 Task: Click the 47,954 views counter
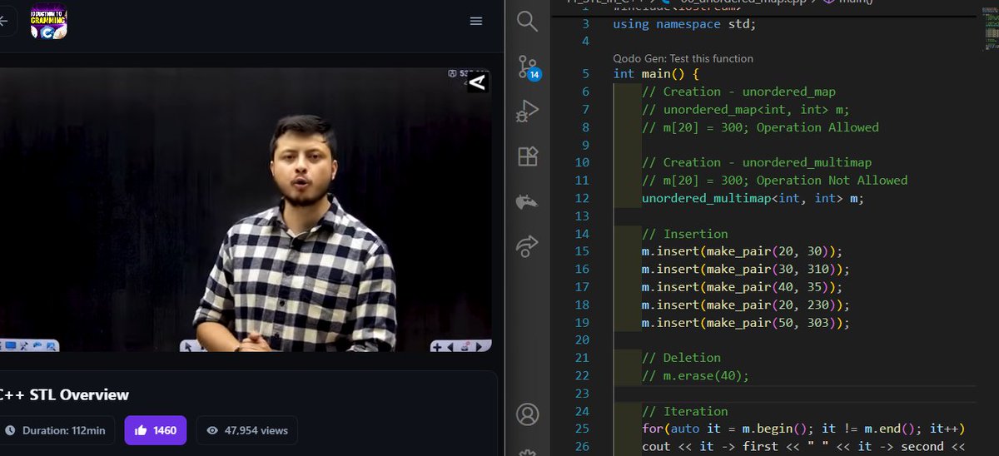(246, 430)
